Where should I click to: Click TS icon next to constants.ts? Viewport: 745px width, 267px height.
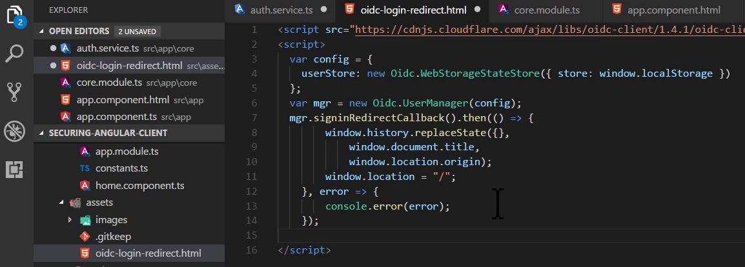point(85,168)
